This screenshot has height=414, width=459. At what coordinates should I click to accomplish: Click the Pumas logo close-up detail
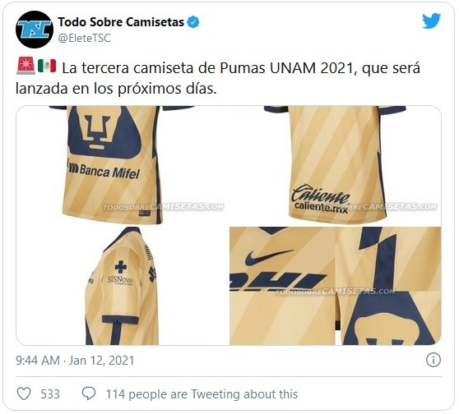tap(389, 319)
